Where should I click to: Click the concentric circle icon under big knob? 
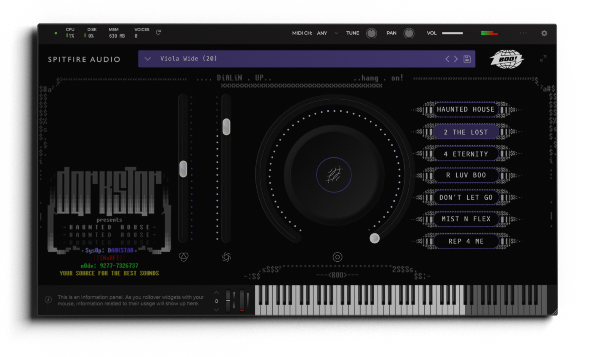click(337, 257)
